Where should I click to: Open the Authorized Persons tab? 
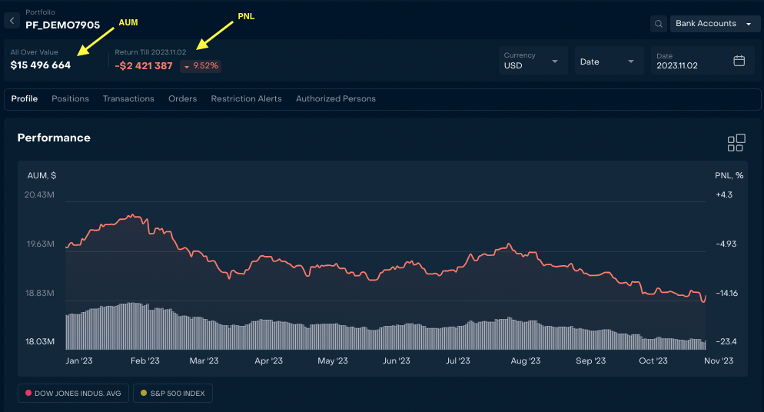click(336, 99)
